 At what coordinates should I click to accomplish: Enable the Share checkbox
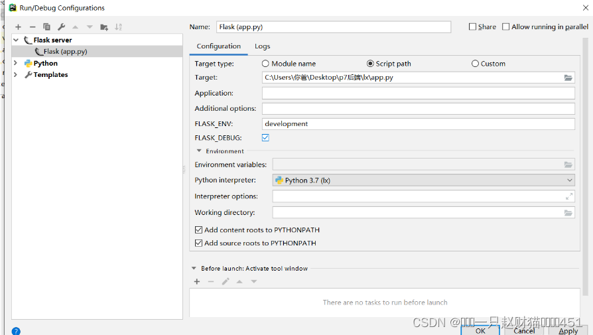(472, 27)
